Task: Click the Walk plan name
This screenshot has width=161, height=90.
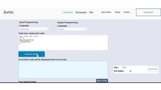Action: point(124,67)
